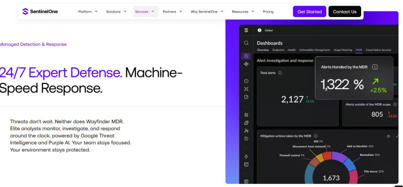Click the red Kill donut segment
Viewport: 403px width, 187px height.
point(327,156)
